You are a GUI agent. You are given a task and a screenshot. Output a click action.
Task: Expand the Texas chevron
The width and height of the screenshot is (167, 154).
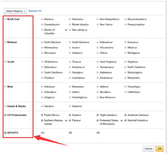[80, 62]
